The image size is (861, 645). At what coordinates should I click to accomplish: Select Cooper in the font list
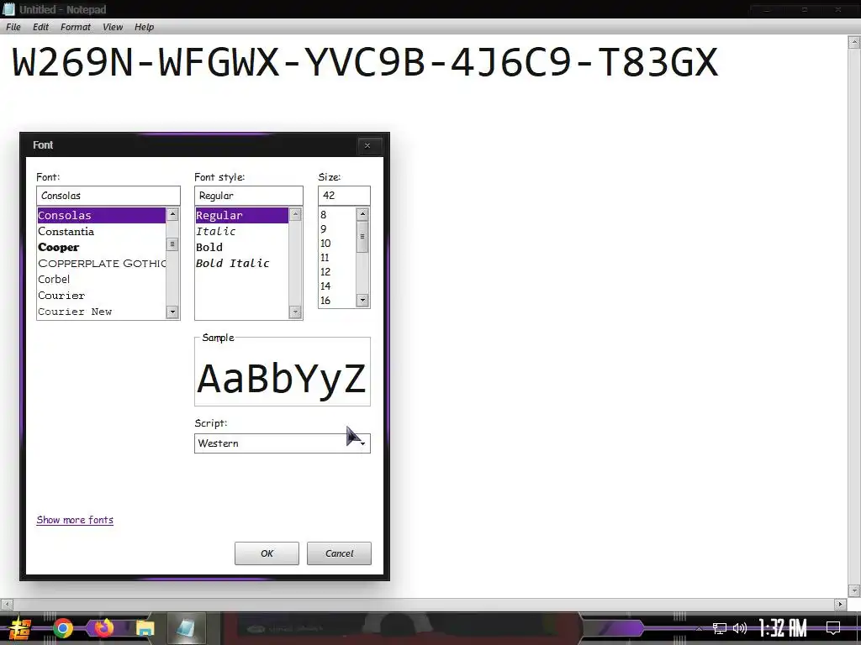(101, 248)
